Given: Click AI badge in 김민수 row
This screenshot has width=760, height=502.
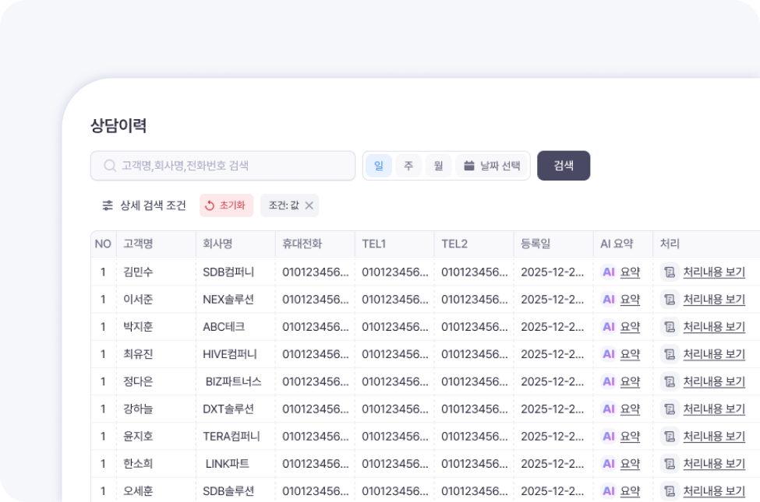Looking at the screenshot, I should point(608,272).
